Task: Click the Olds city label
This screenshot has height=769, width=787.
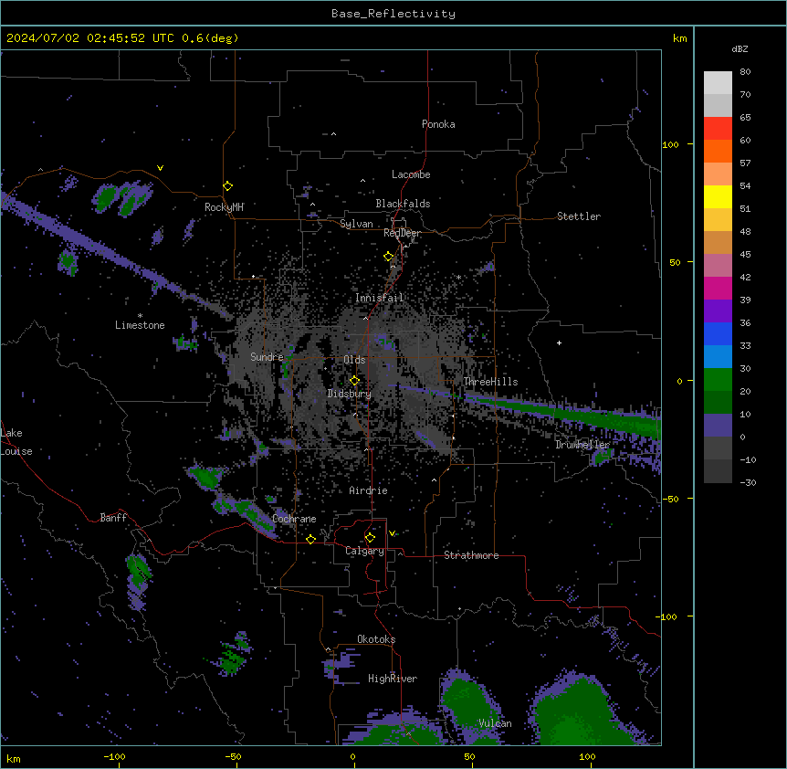Action: pyautogui.click(x=354, y=360)
